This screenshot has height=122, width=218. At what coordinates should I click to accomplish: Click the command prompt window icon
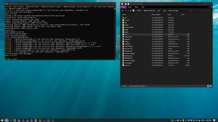[x=6, y=4]
